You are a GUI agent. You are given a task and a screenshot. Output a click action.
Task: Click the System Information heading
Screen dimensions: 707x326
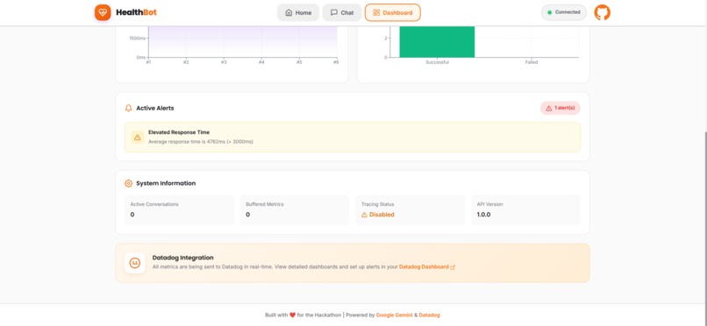(166, 183)
